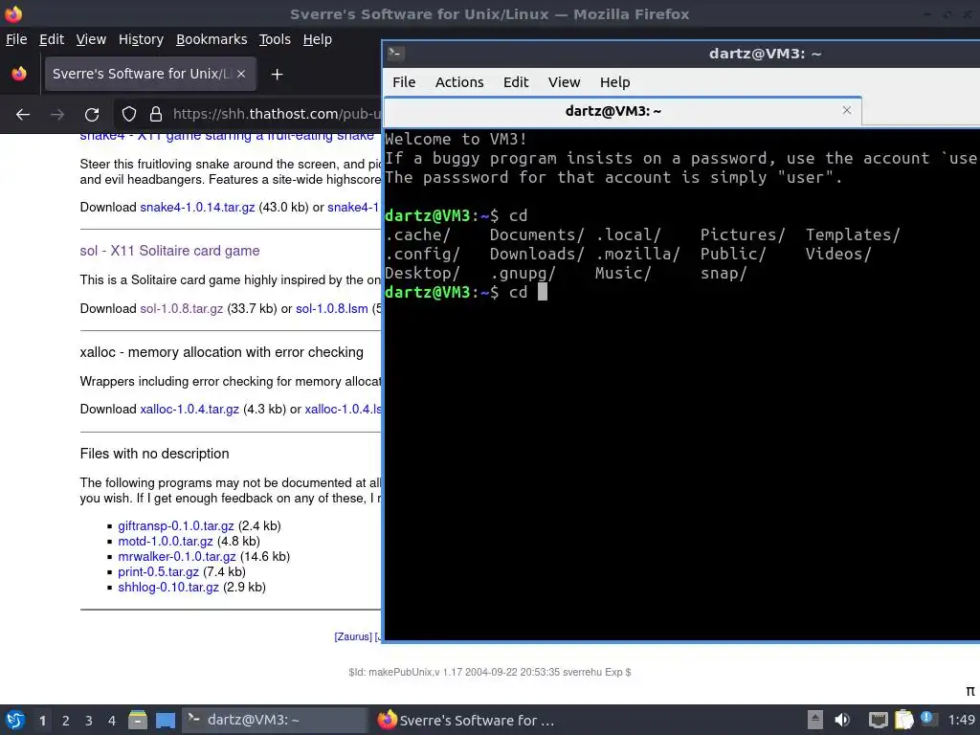980x735 pixels.
Task: Open Firefox View menu
Action: coord(91,39)
